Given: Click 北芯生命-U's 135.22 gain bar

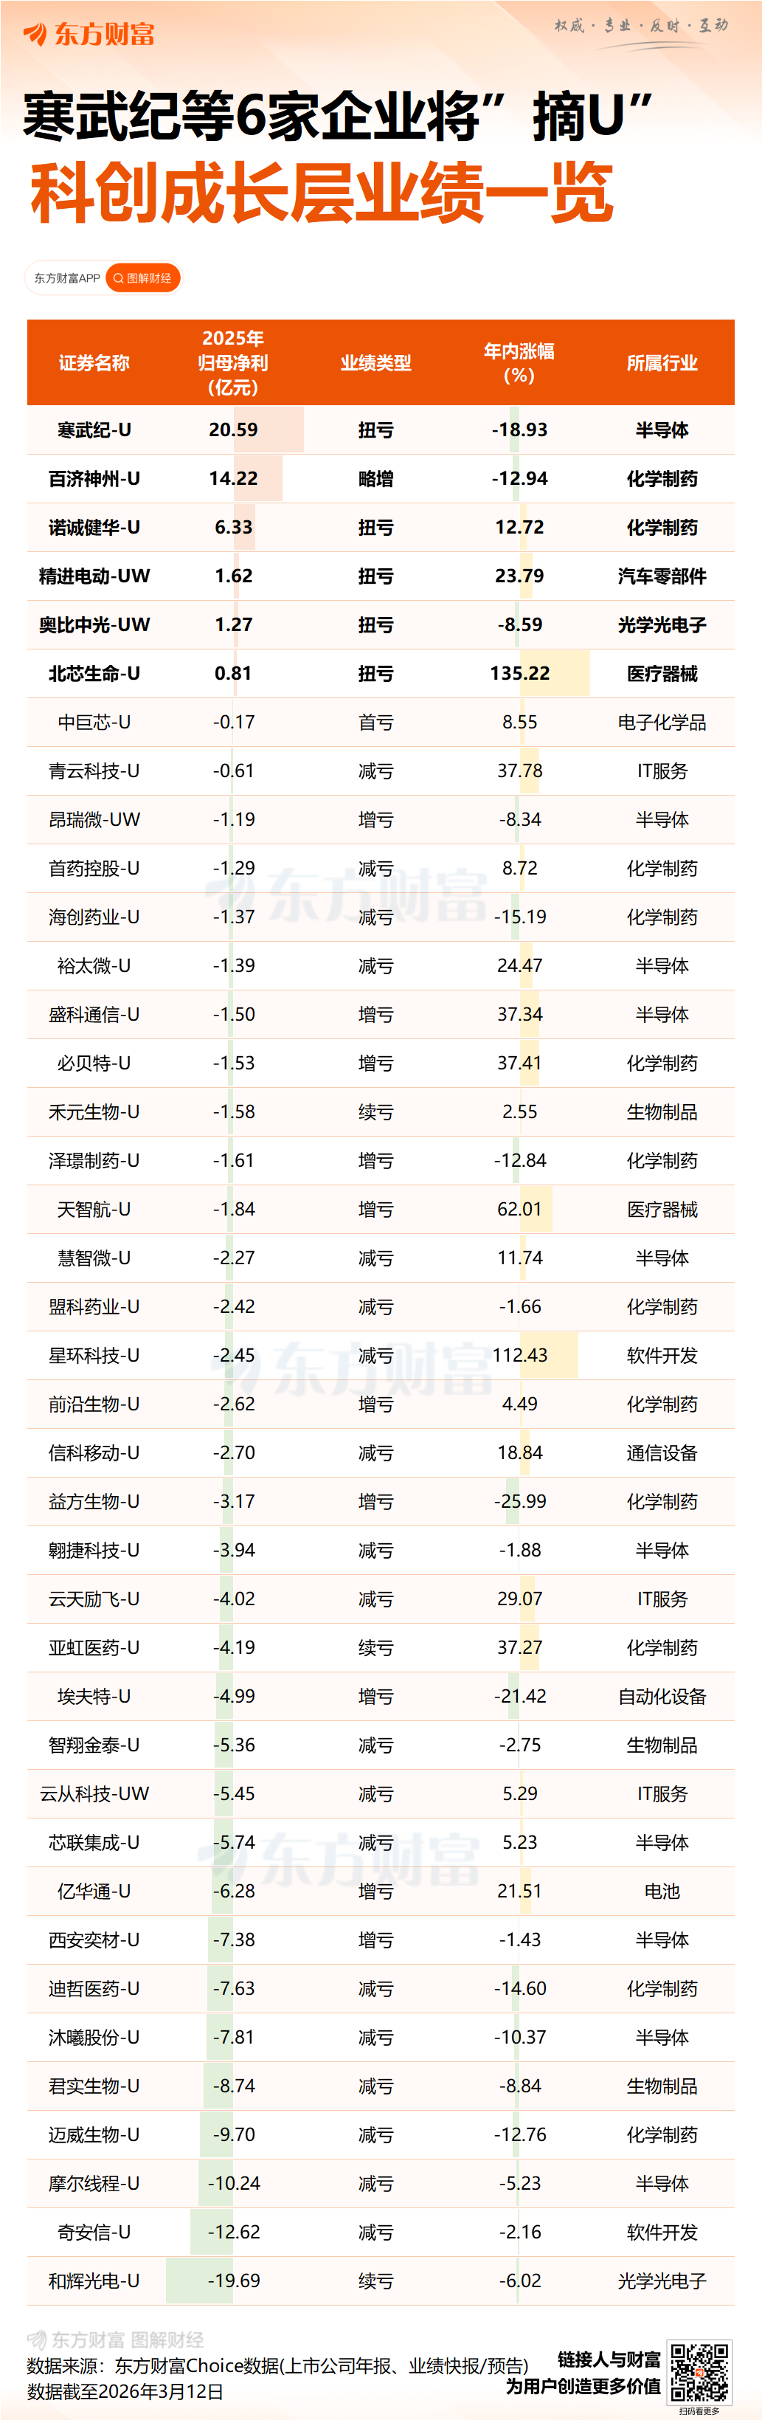Looking at the screenshot, I should tap(554, 672).
